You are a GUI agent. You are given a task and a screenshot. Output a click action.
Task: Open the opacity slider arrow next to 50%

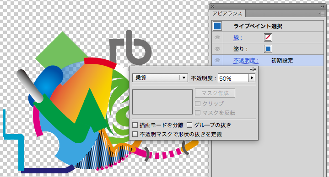252,78
